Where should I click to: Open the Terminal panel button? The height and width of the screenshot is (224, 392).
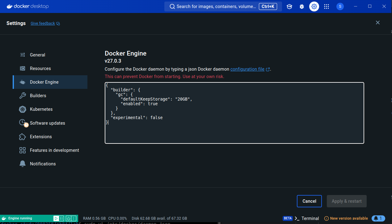[307, 218]
